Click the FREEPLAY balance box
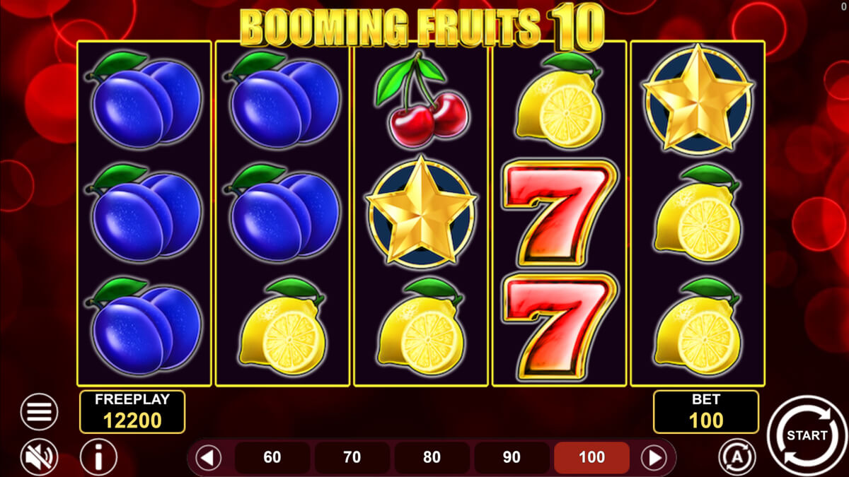The height and width of the screenshot is (477, 849). [x=132, y=411]
